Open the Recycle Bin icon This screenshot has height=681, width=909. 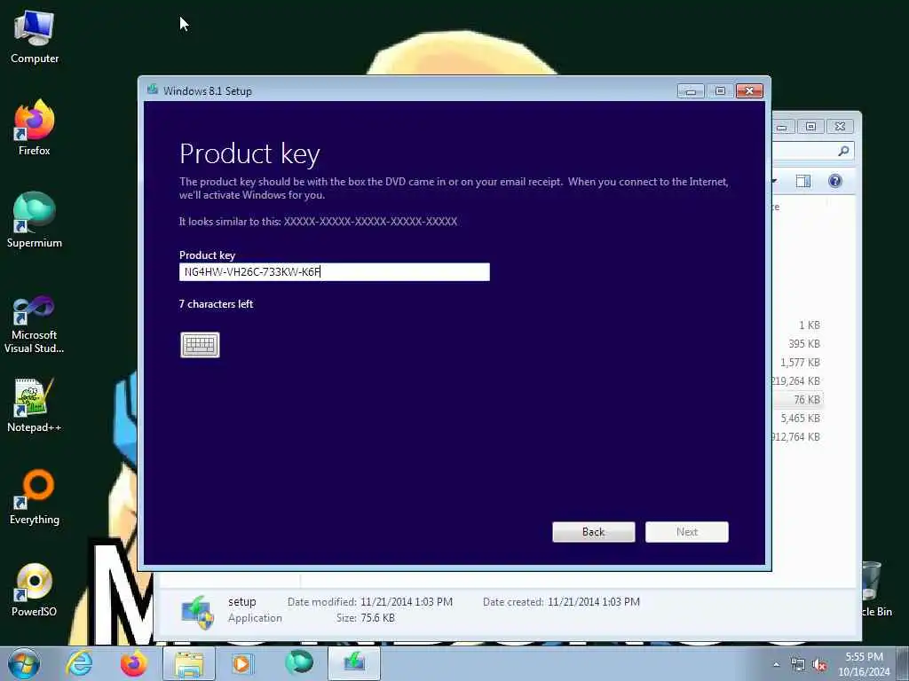click(874, 588)
